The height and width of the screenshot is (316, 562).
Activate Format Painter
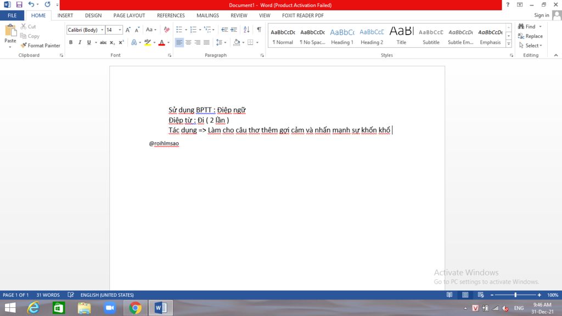point(40,46)
